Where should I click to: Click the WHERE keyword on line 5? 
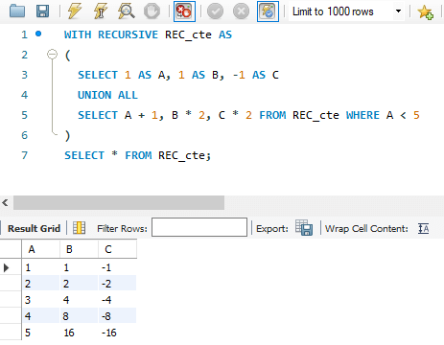(x=362, y=115)
